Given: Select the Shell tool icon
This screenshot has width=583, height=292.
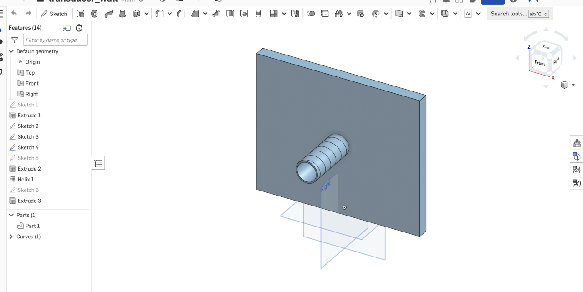Looking at the screenshot, I should coord(230,14).
